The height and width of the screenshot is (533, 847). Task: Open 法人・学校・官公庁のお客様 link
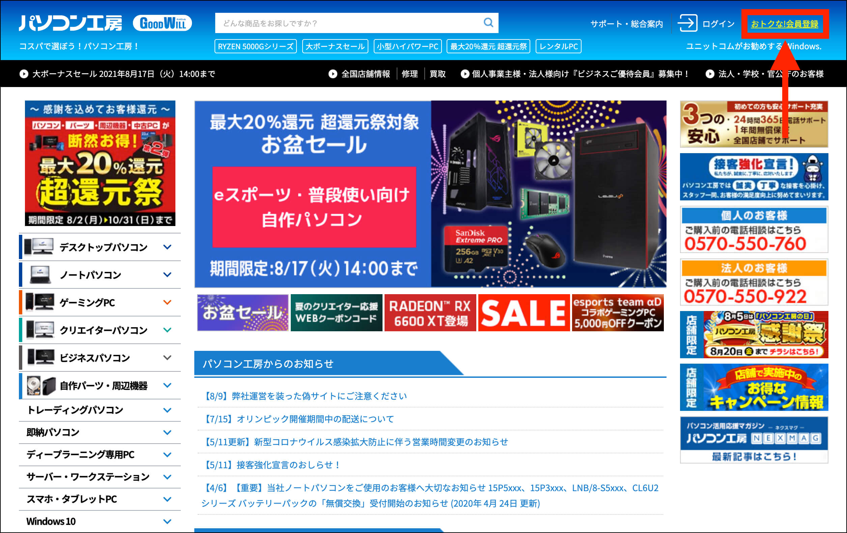[x=771, y=74]
